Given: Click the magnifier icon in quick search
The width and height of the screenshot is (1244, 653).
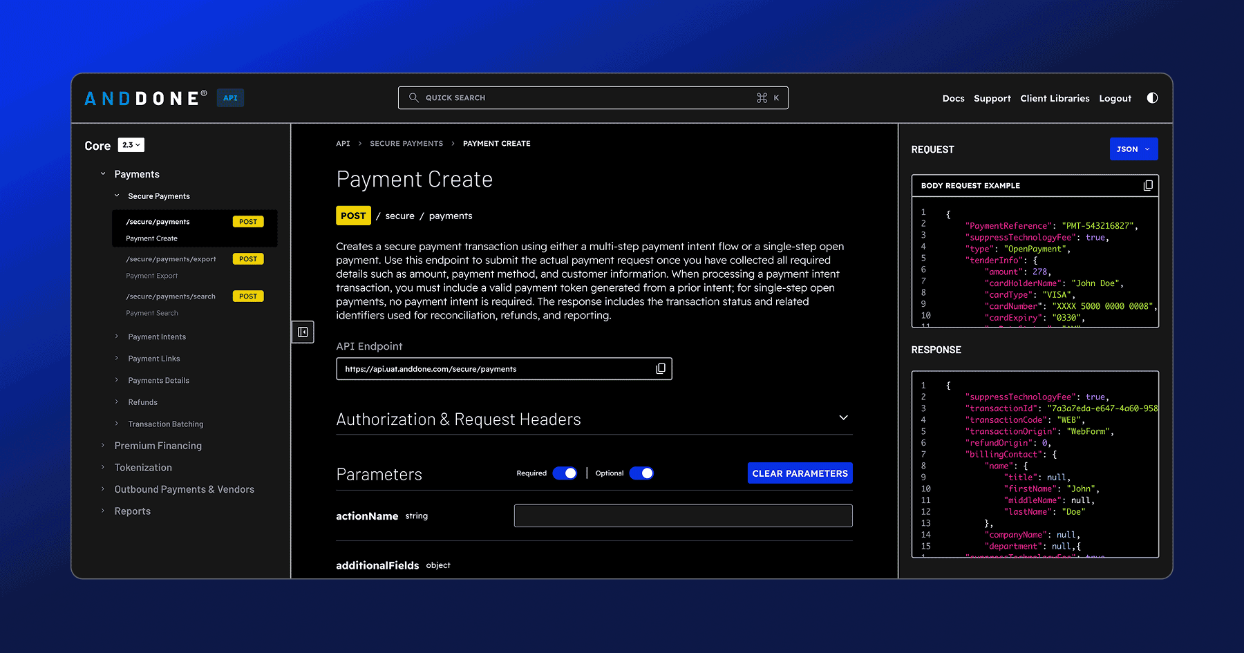Looking at the screenshot, I should pos(413,97).
